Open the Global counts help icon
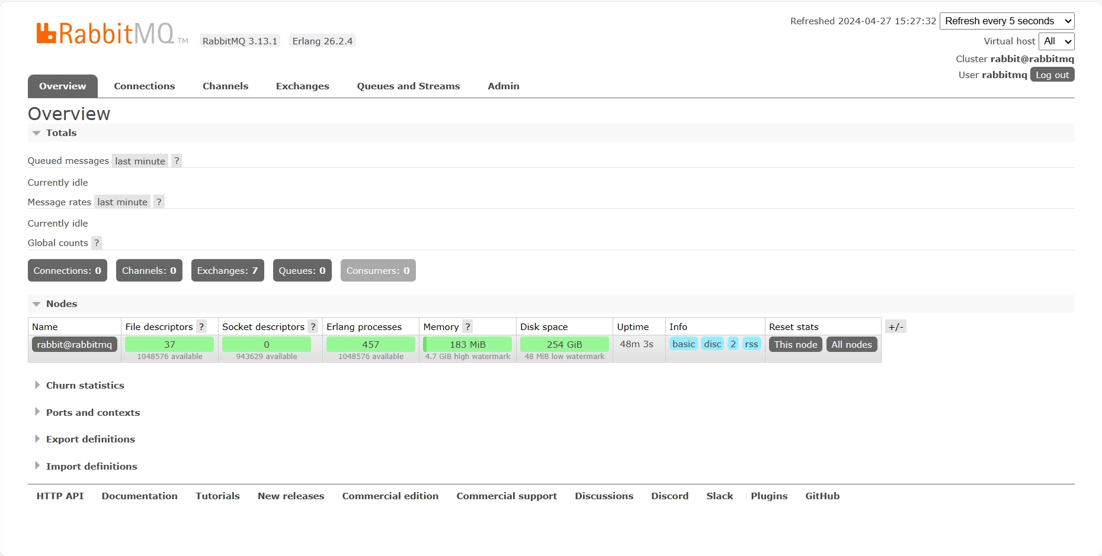 pos(97,243)
